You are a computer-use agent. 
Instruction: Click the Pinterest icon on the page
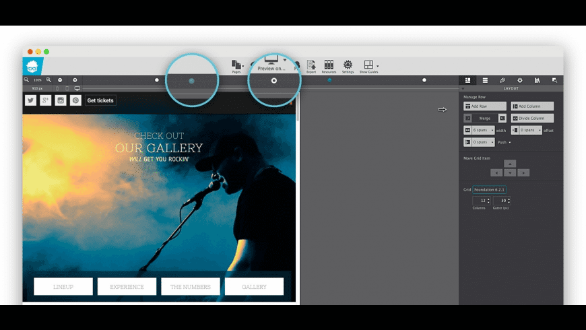(75, 100)
